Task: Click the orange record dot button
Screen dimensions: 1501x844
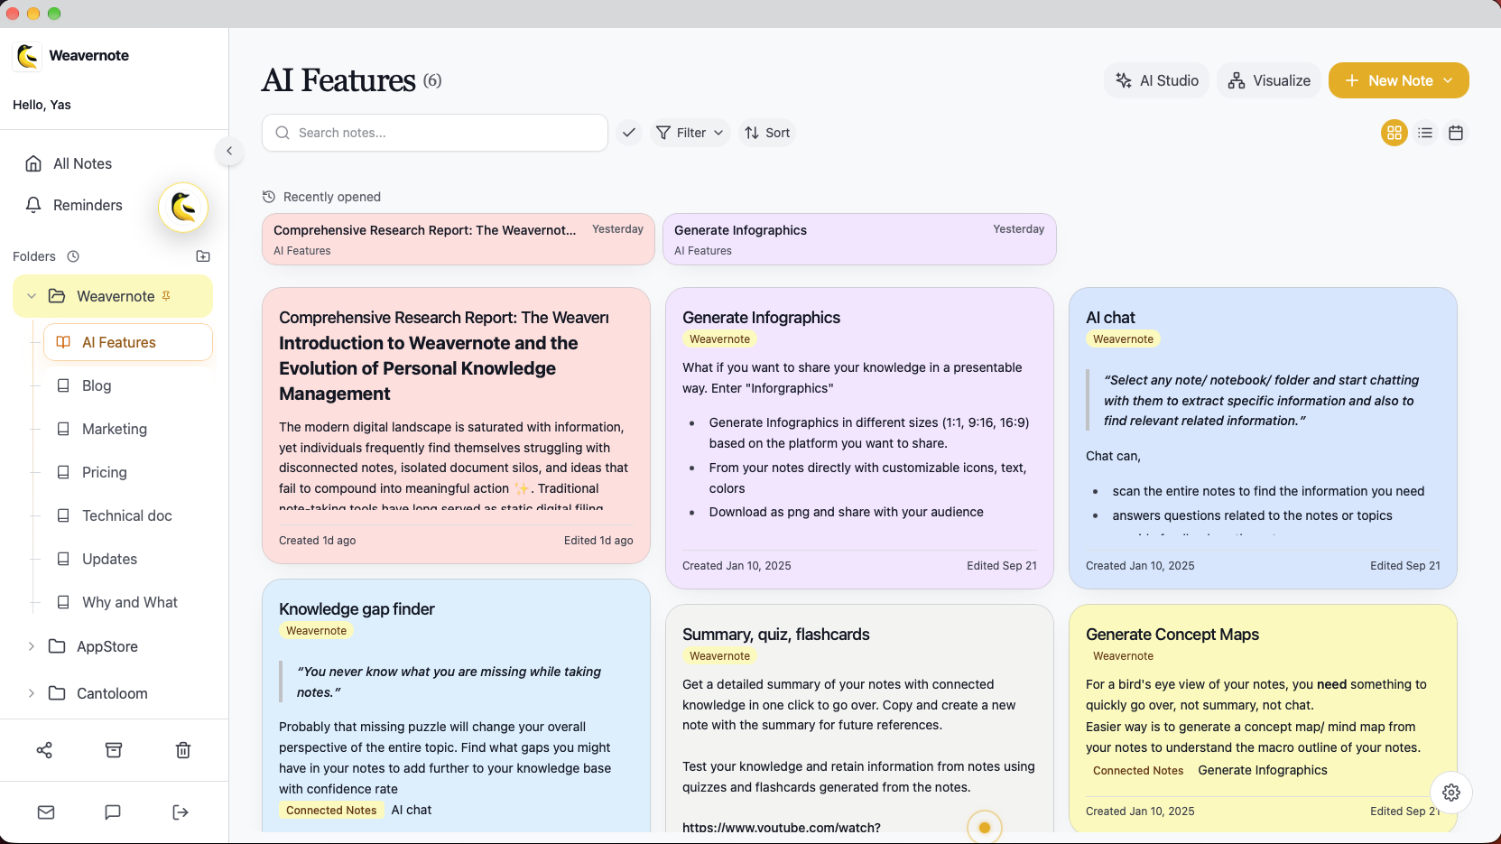Action: [x=985, y=828]
